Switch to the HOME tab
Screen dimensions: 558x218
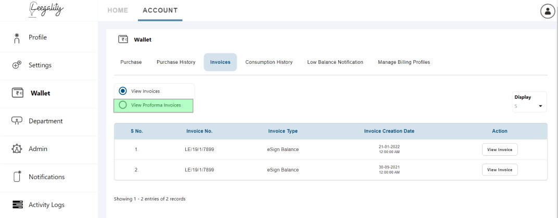click(x=118, y=10)
